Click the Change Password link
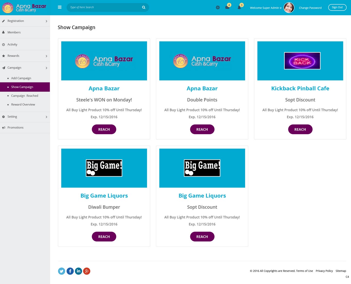351x284 pixels. click(310, 8)
